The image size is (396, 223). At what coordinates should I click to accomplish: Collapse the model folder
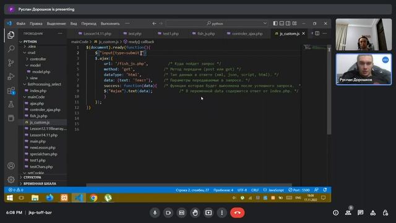click(35, 65)
